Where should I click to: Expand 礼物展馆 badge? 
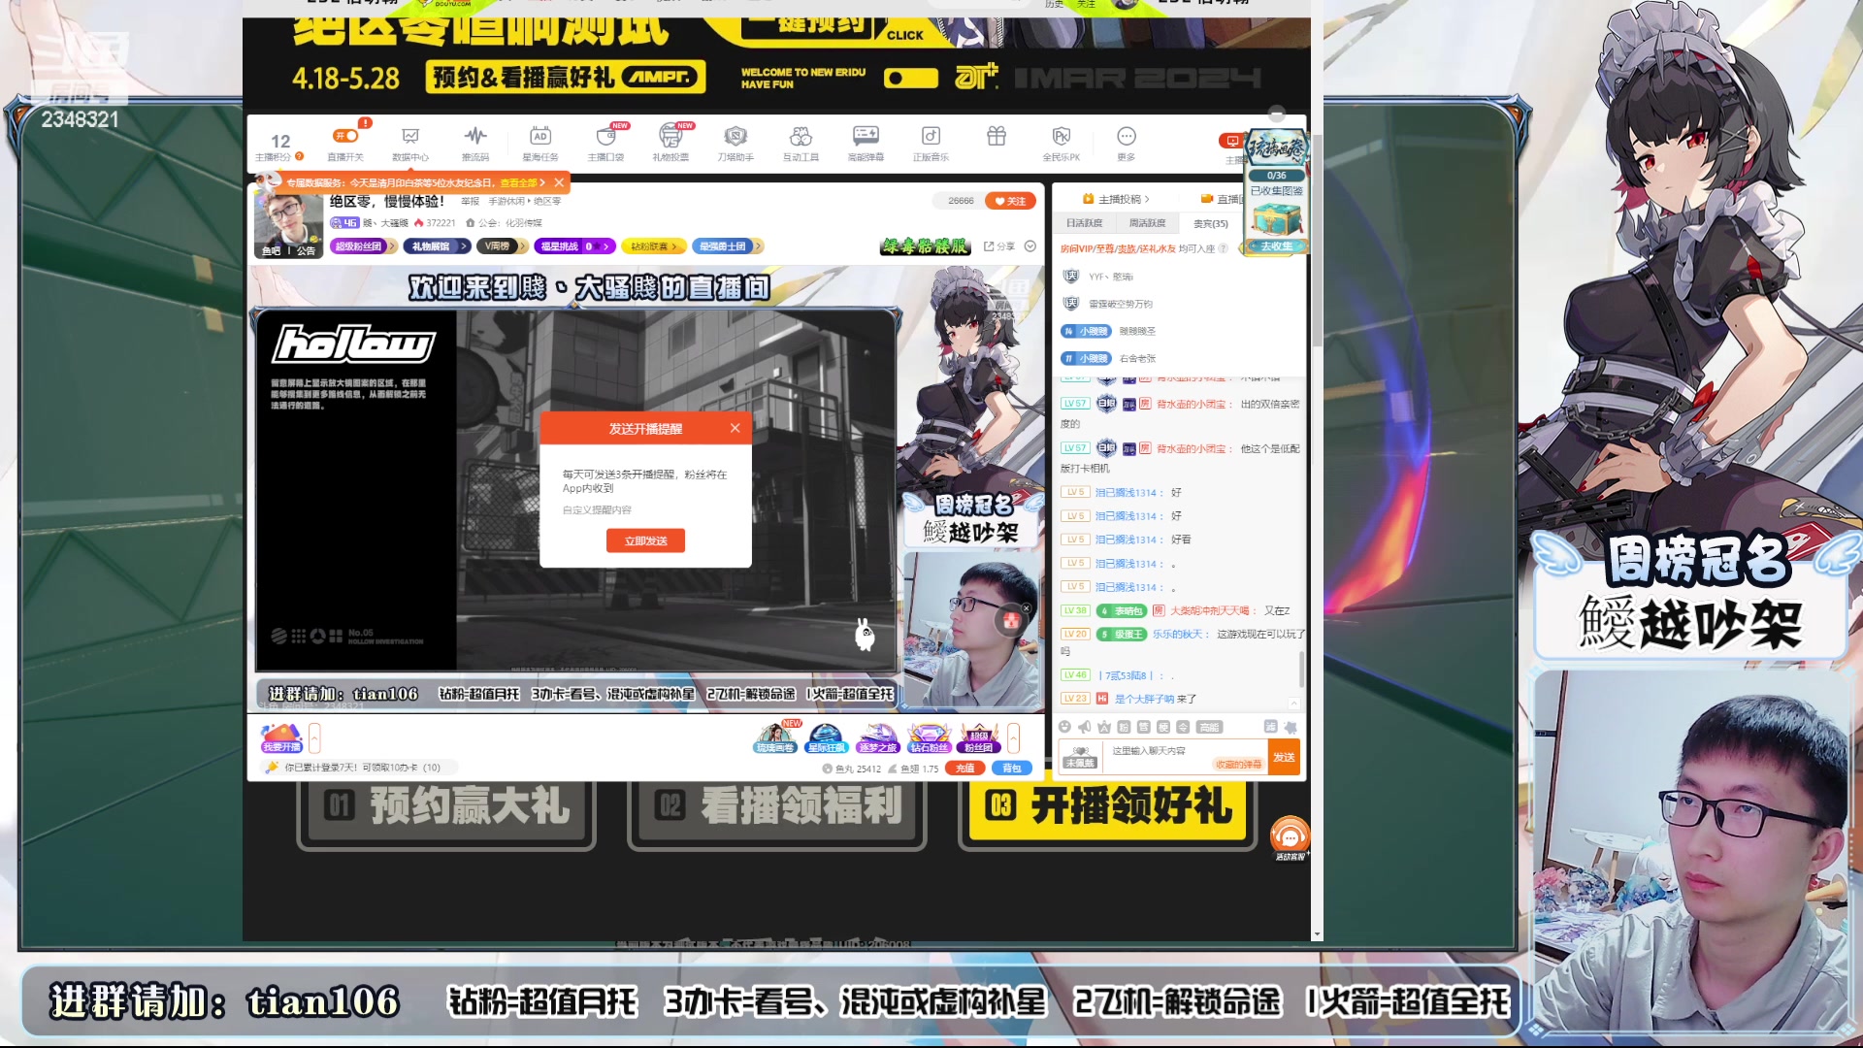click(x=436, y=246)
